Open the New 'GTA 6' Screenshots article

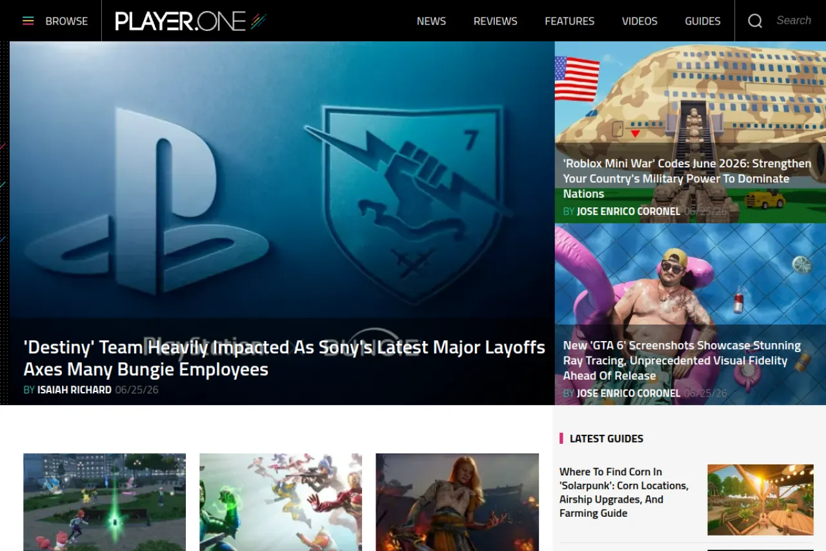(682, 360)
